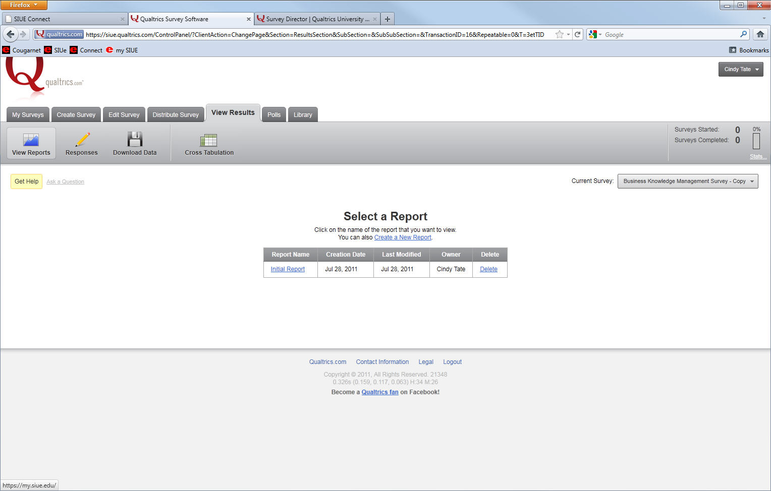
Task: Open the Current Survey dropdown
Action: [687, 181]
